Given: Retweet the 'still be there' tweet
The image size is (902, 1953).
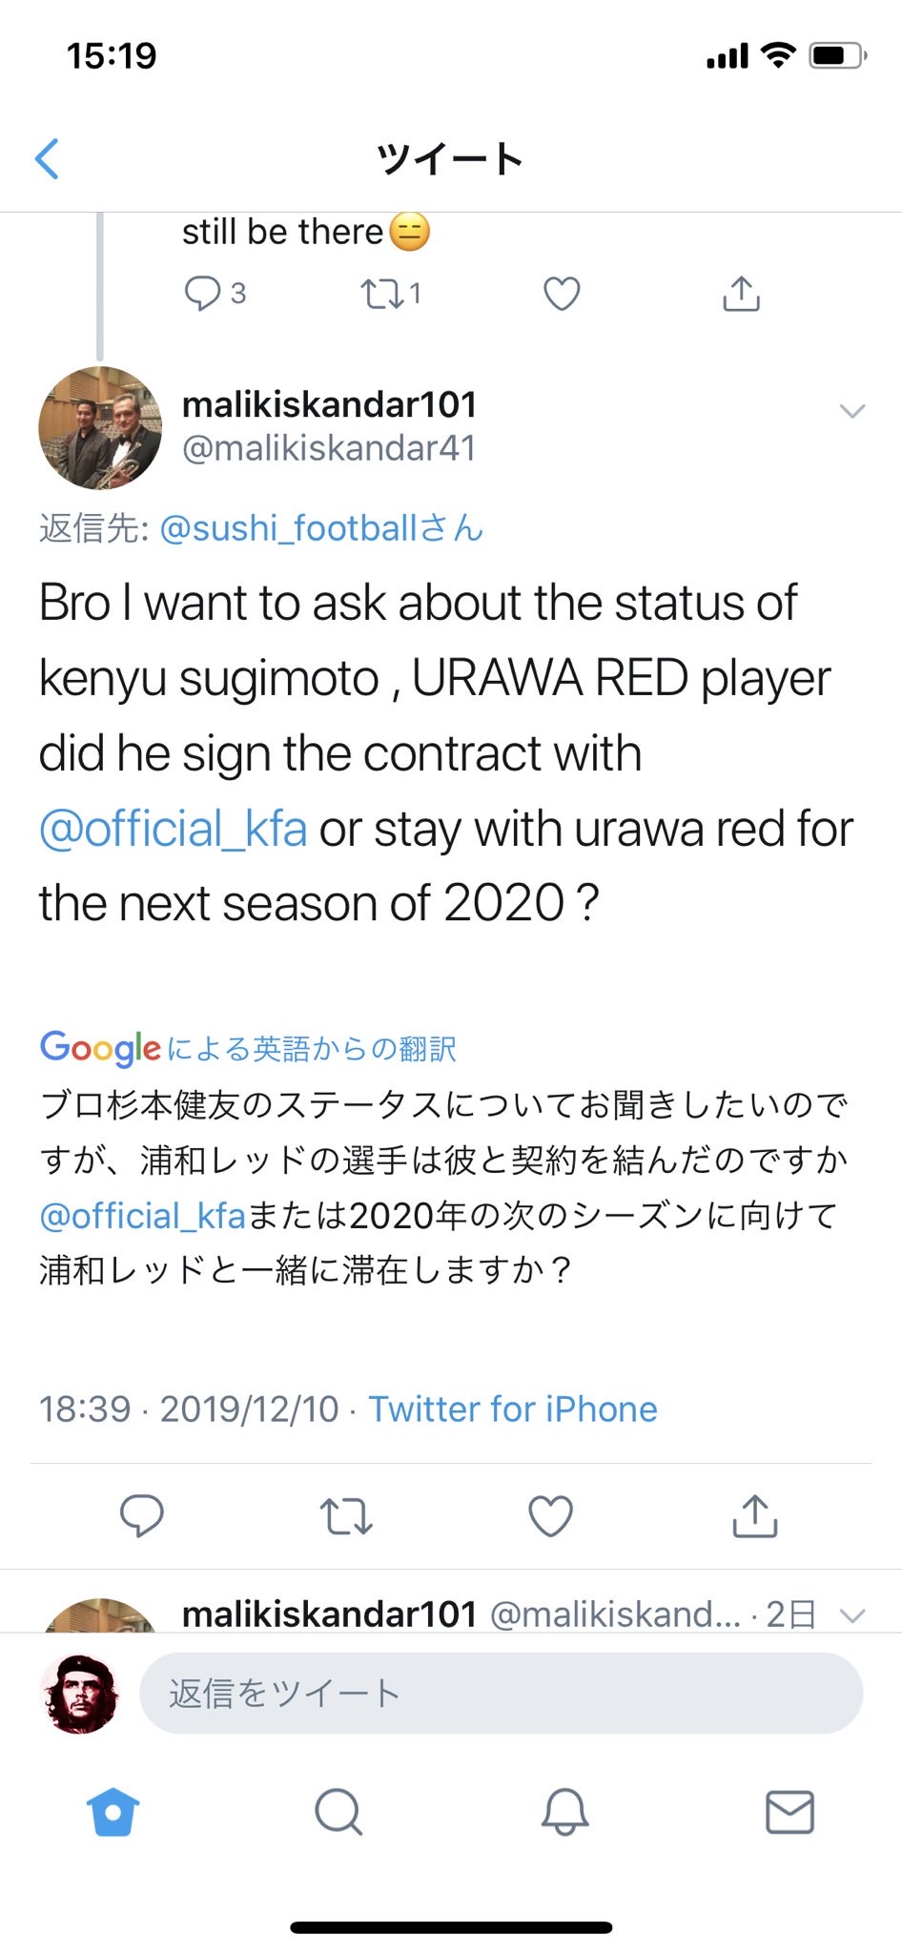Looking at the screenshot, I should [x=382, y=294].
